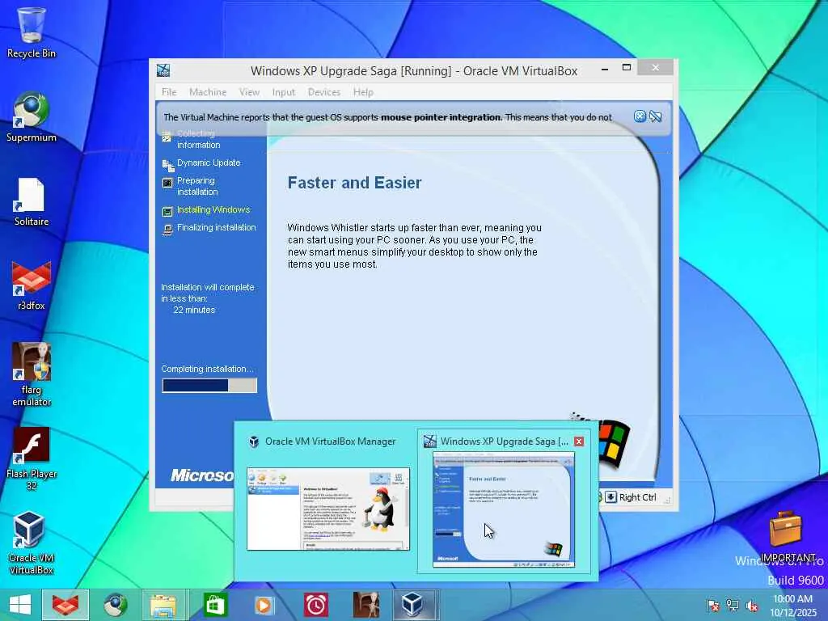Open the Devices menu
Image resolution: width=828 pixels, height=621 pixels.
(323, 92)
